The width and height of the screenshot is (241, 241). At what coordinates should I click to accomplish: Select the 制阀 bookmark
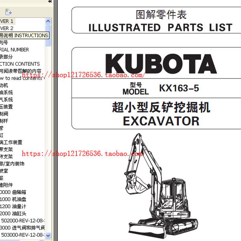[x=4, y=114]
